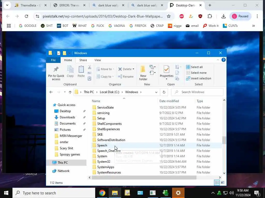Show more bookmarks chevron
This screenshot has width=265, height=198.
point(253,26)
